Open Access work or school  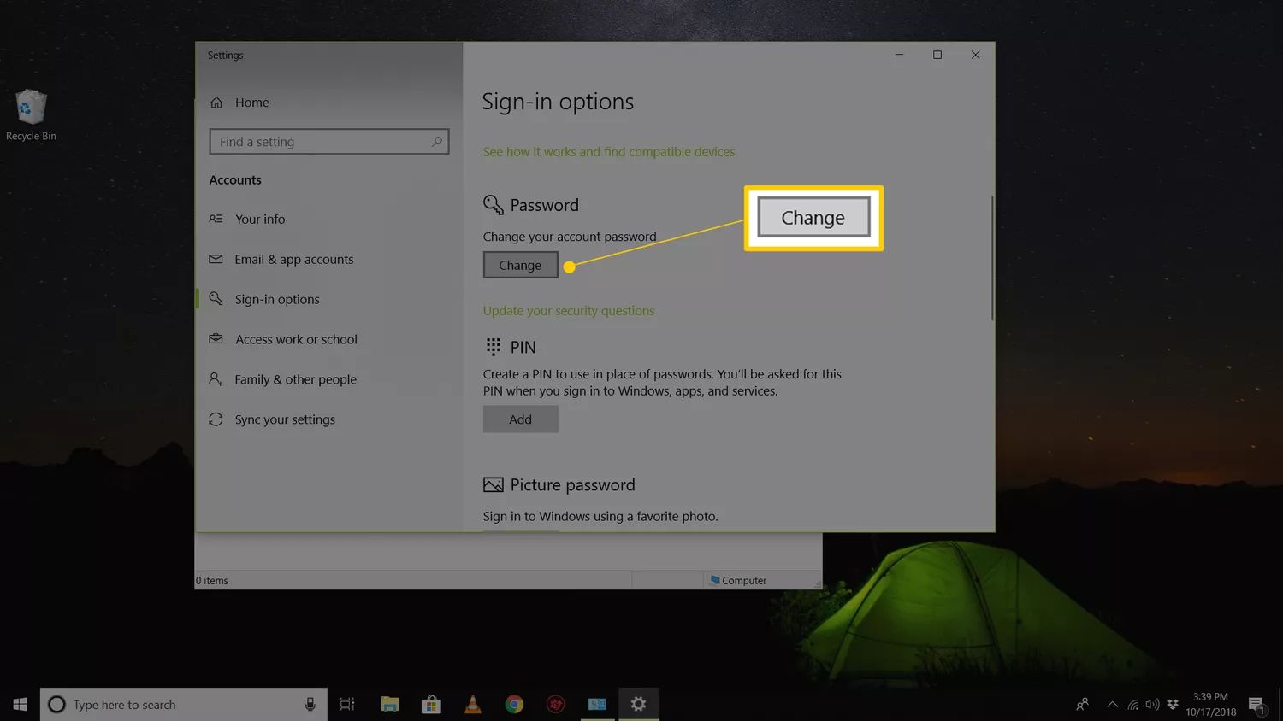(296, 340)
